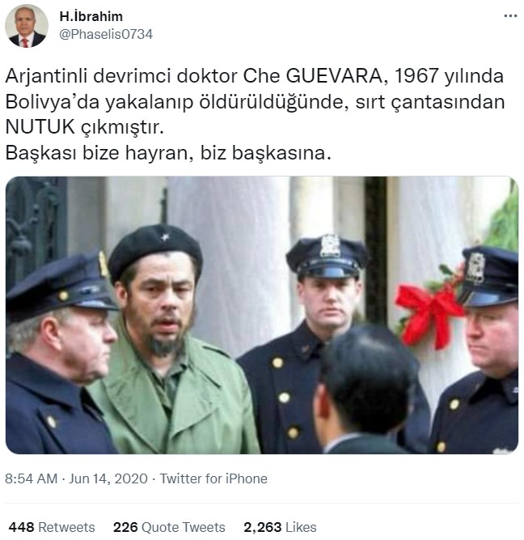
Task: Open the H.İbrahim display name link
Action: [91, 16]
